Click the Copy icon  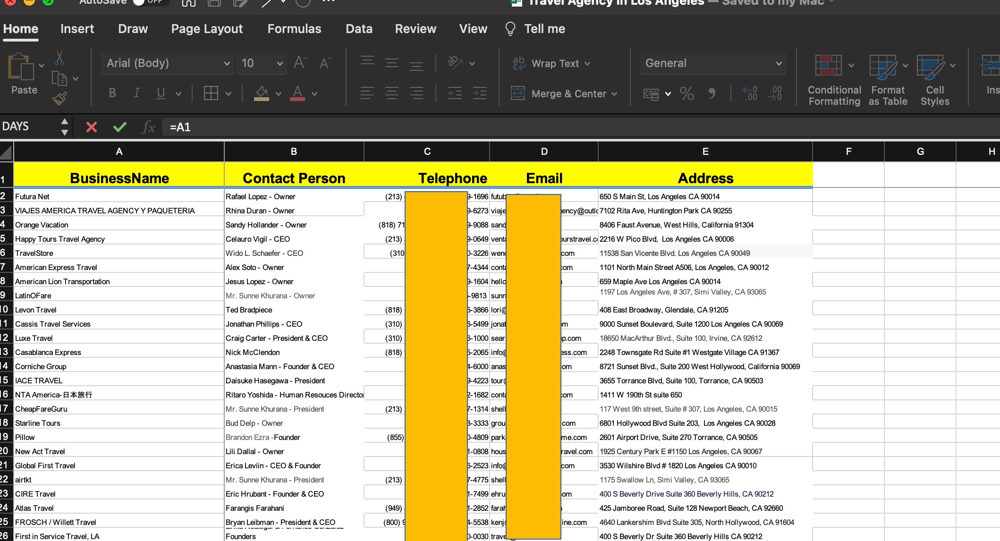59,78
